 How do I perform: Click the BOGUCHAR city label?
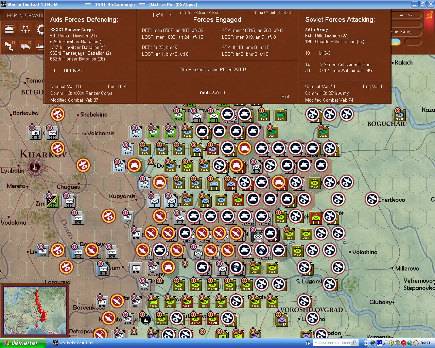coord(386,124)
